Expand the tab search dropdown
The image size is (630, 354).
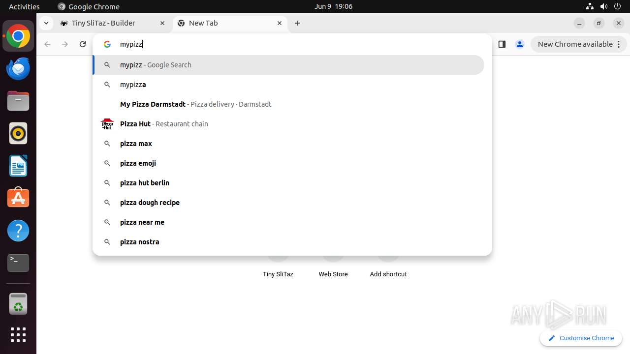(x=46, y=23)
